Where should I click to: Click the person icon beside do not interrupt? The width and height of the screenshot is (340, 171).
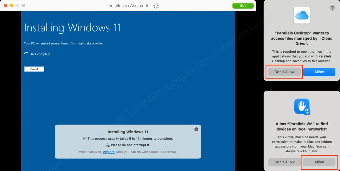point(108,145)
